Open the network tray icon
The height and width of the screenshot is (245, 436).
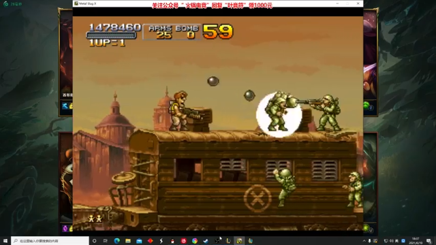(x=386, y=241)
